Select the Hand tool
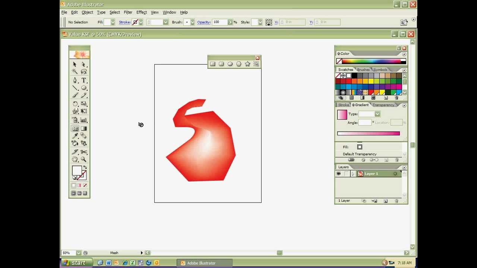This screenshot has height=268, width=477. (x=75, y=159)
